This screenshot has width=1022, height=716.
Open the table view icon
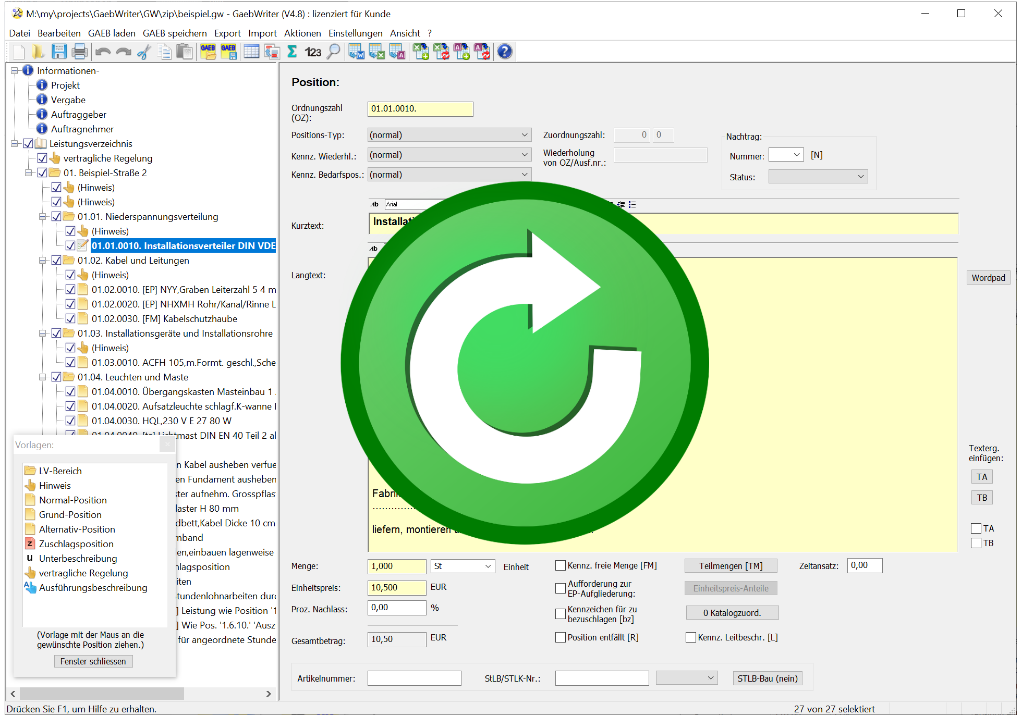click(x=251, y=52)
